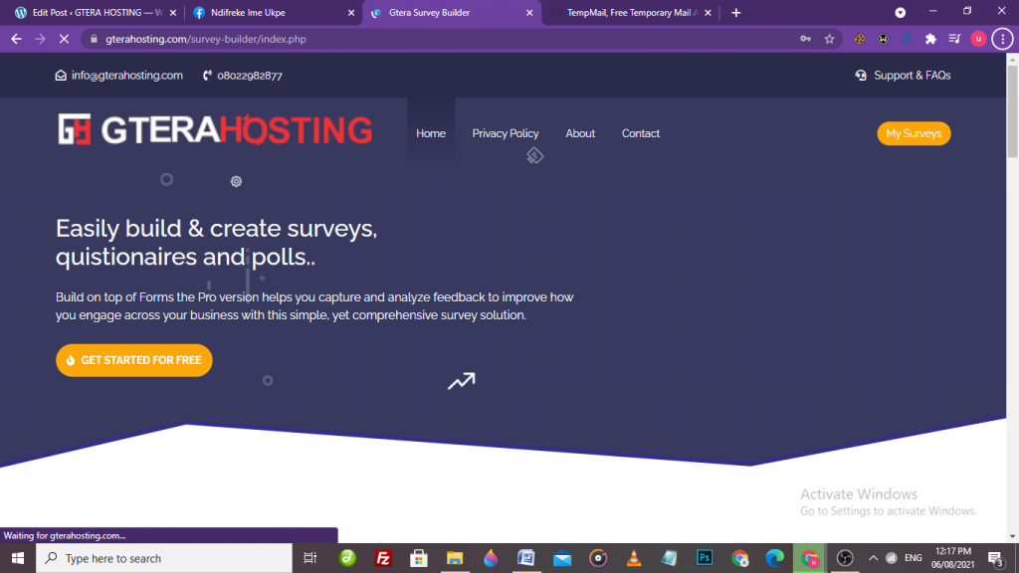Click ENG language indicator
The height and width of the screenshot is (573, 1019).
pos(914,558)
